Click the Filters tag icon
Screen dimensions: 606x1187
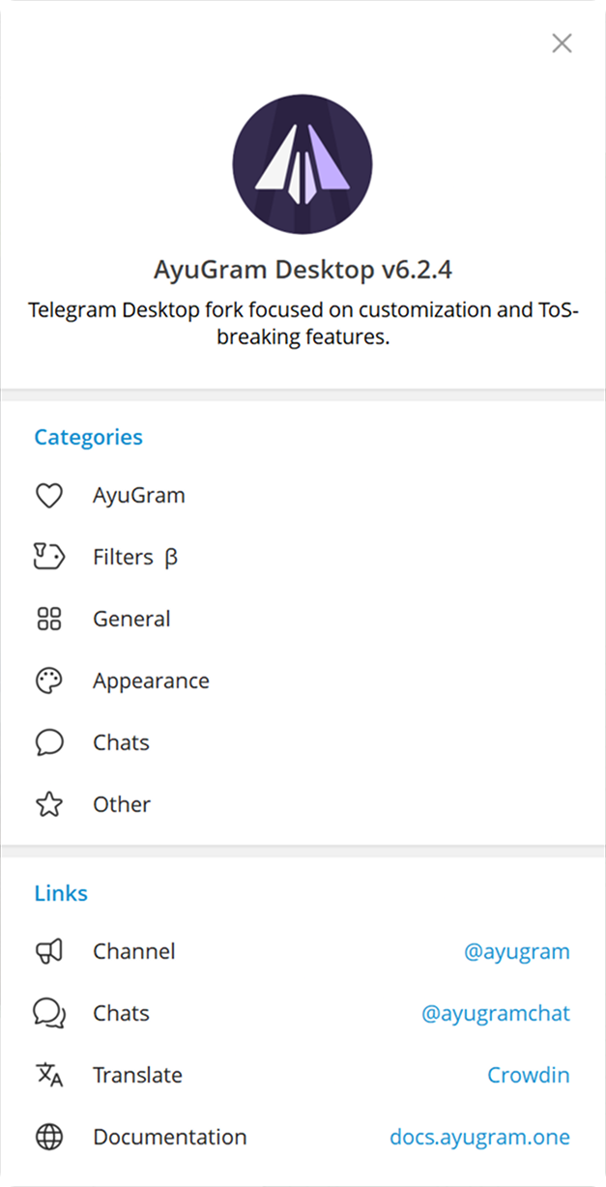point(49,557)
